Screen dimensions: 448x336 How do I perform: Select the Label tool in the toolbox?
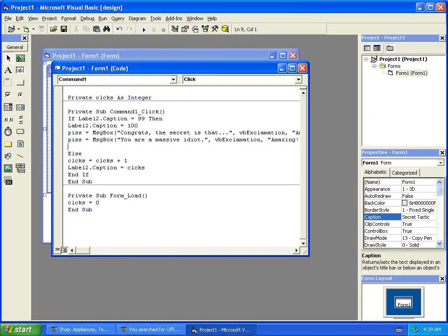(x=8, y=70)
